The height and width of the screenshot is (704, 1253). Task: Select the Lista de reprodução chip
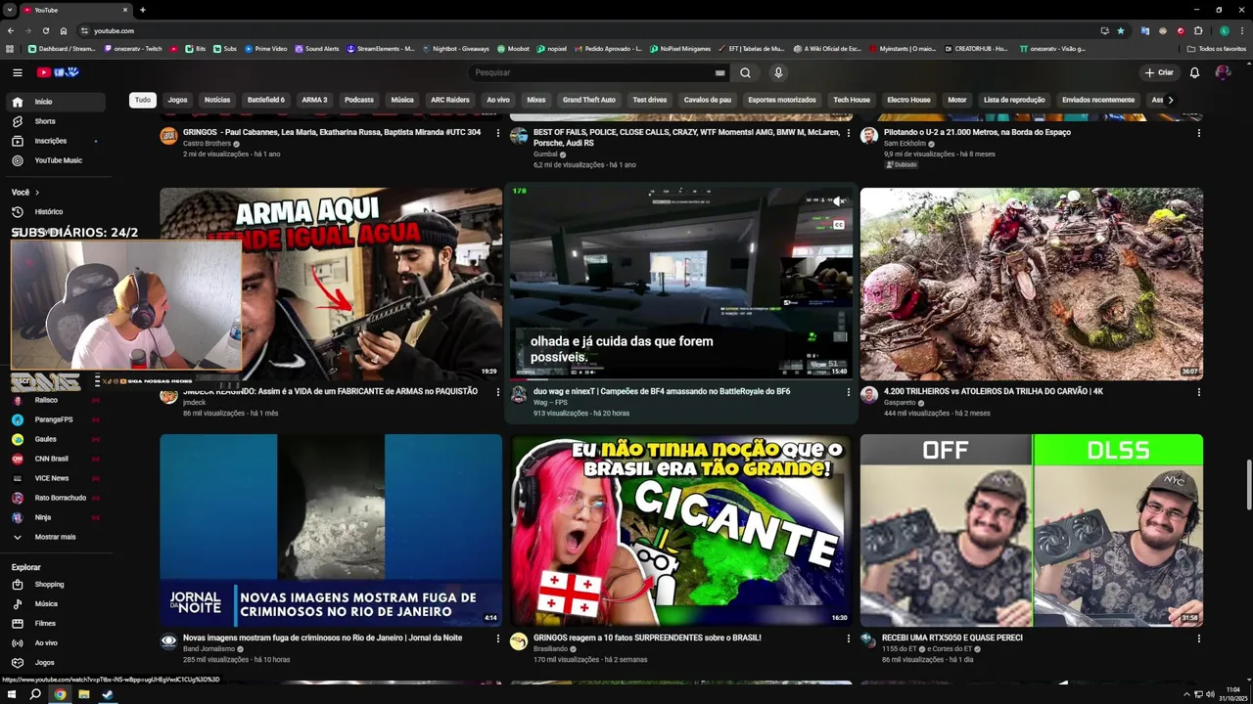click(x=1014, y=100)
